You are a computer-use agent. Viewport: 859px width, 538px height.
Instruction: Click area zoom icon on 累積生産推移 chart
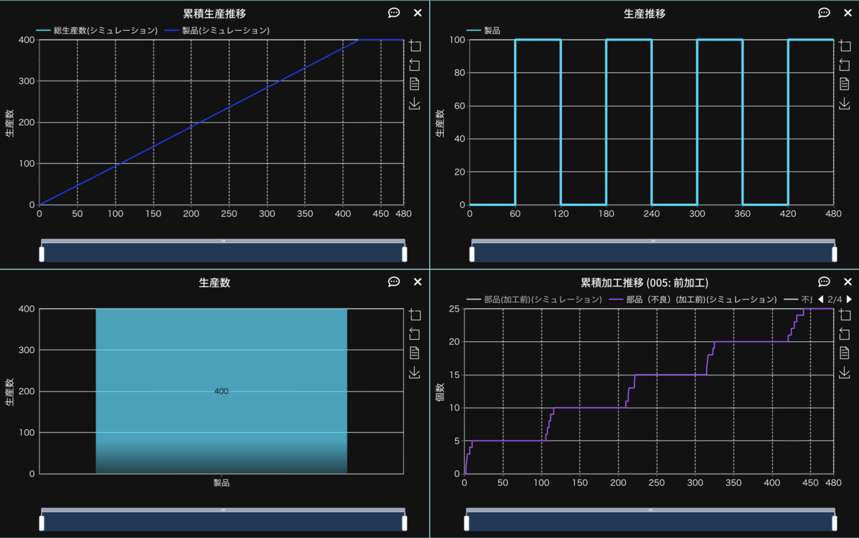click(x=415, y=45)
